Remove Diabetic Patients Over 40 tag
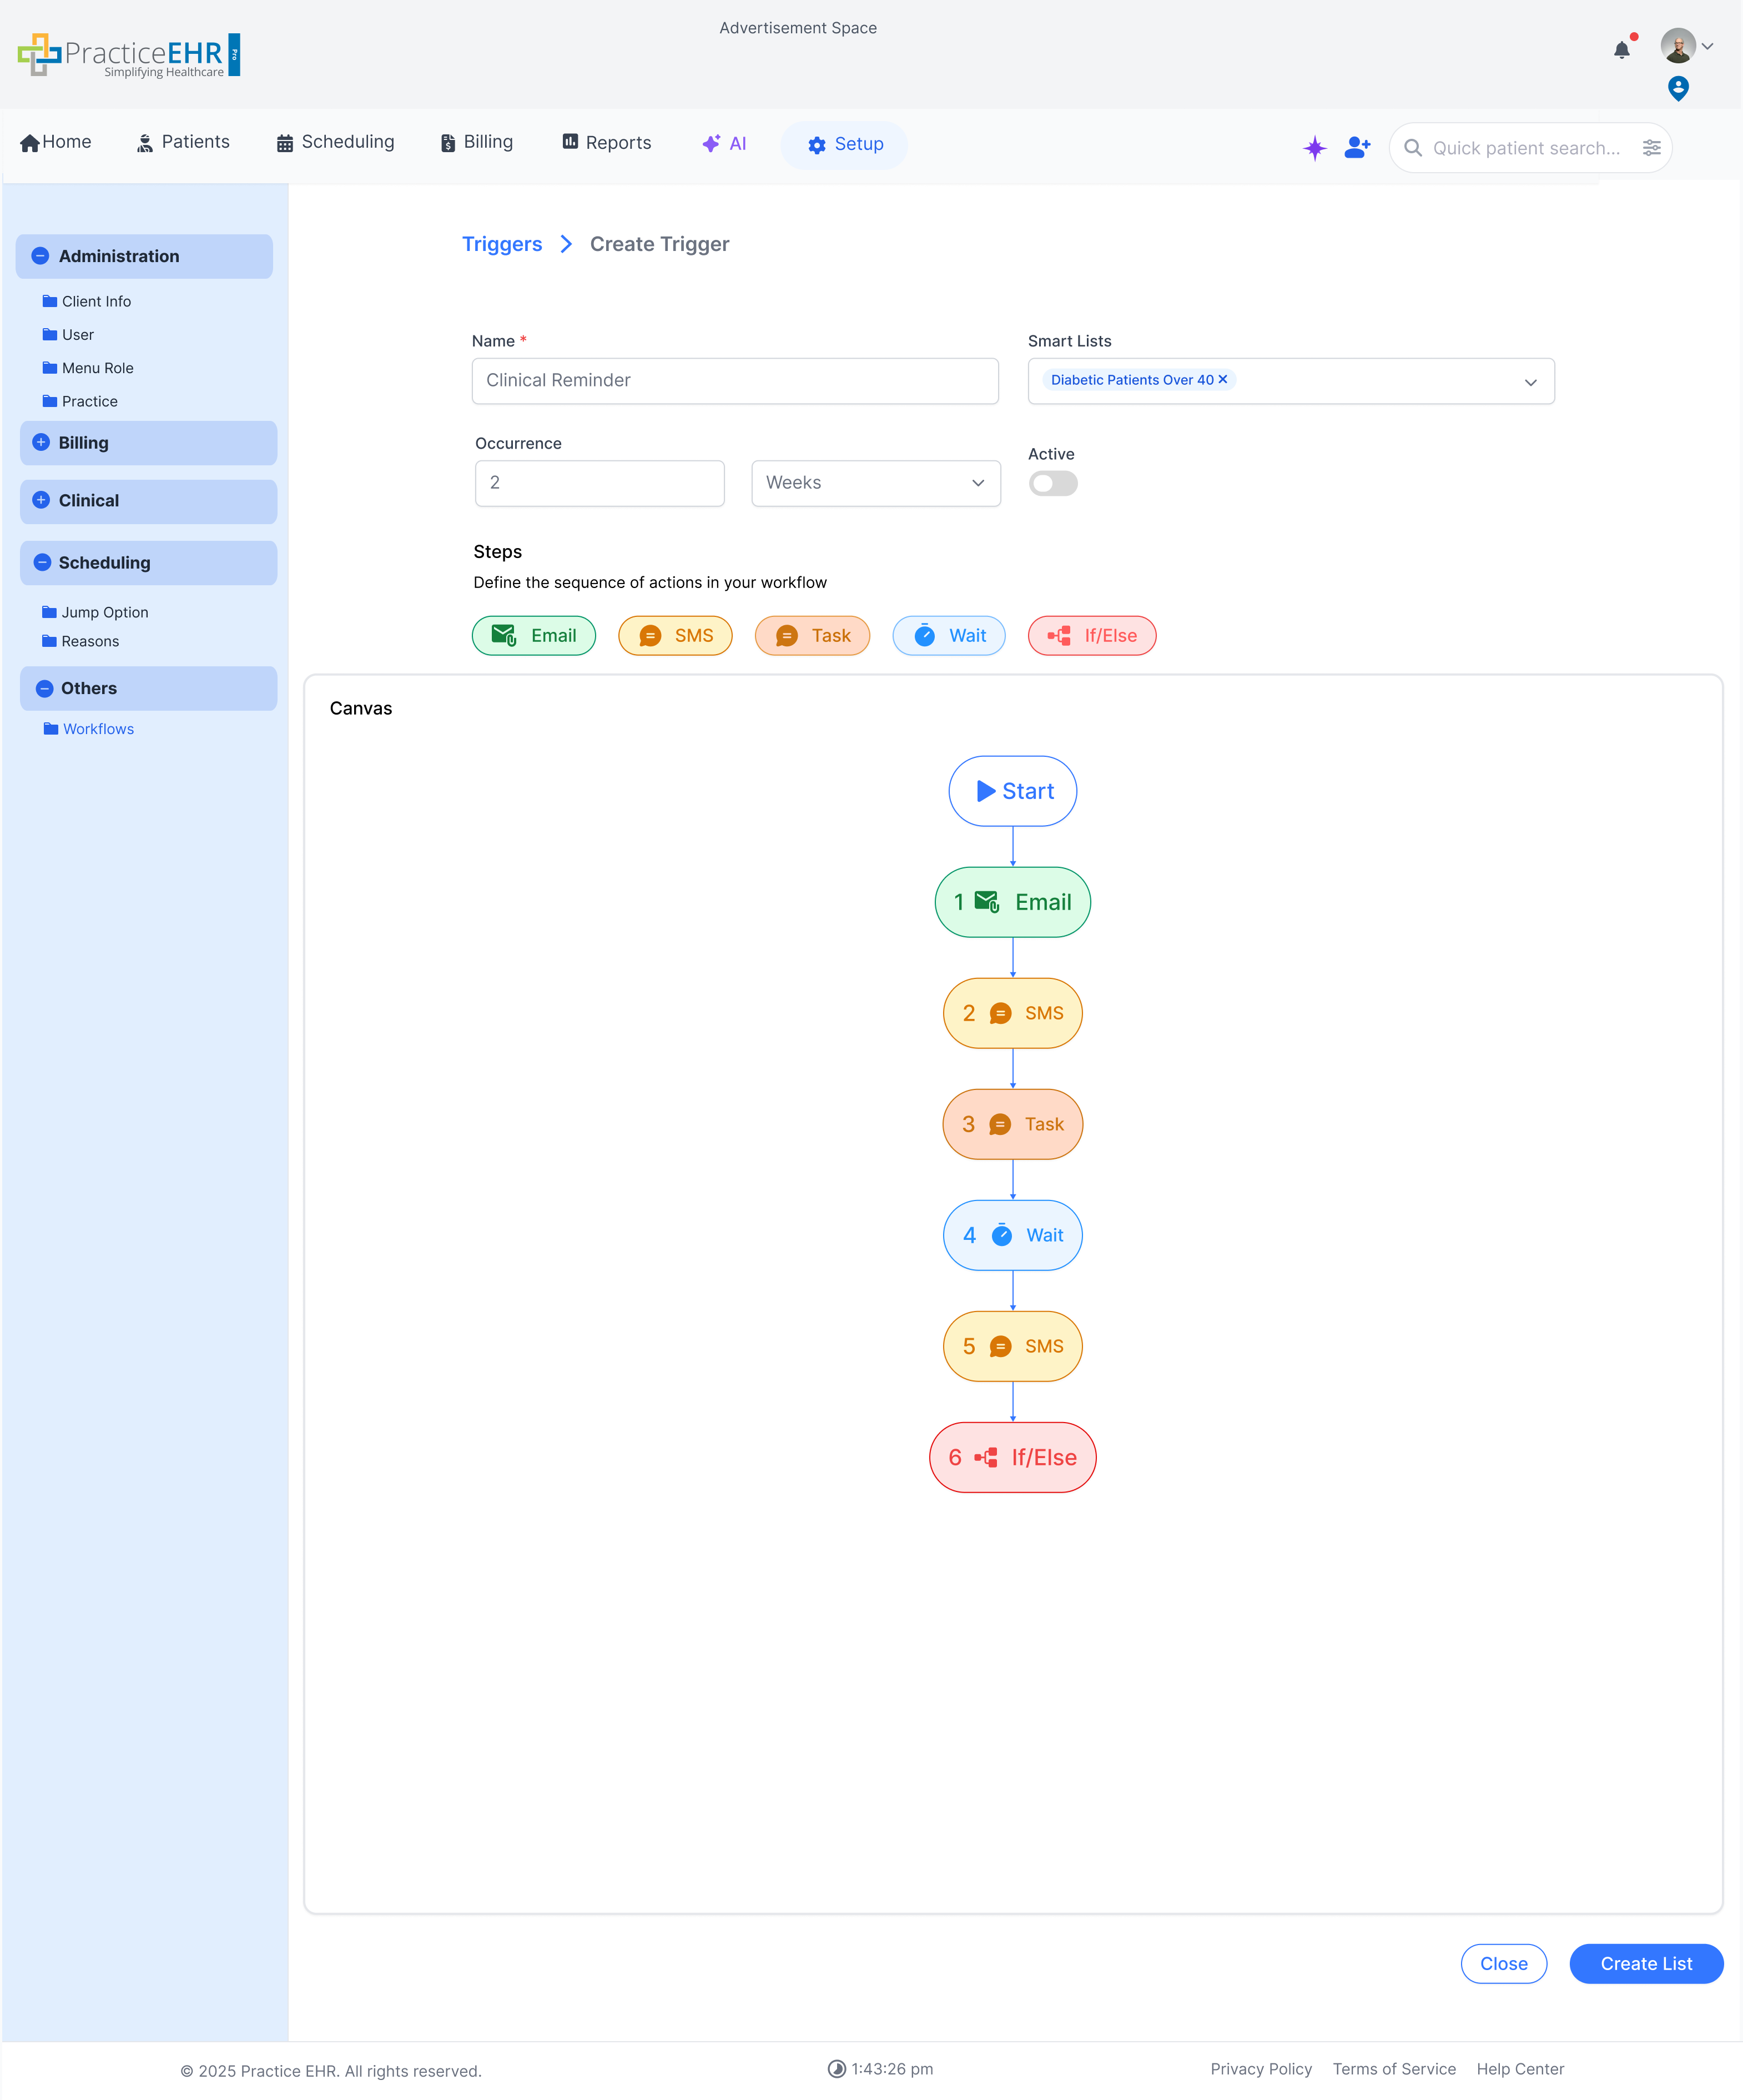The width and height of the screenshot is (1743, 2100). [x=1222, y=380]
